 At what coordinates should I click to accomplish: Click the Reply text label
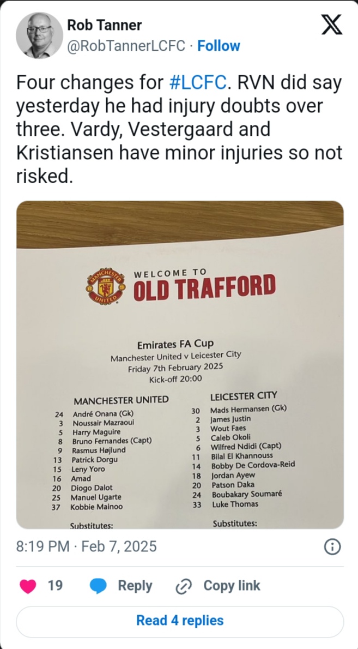[135, 586]
